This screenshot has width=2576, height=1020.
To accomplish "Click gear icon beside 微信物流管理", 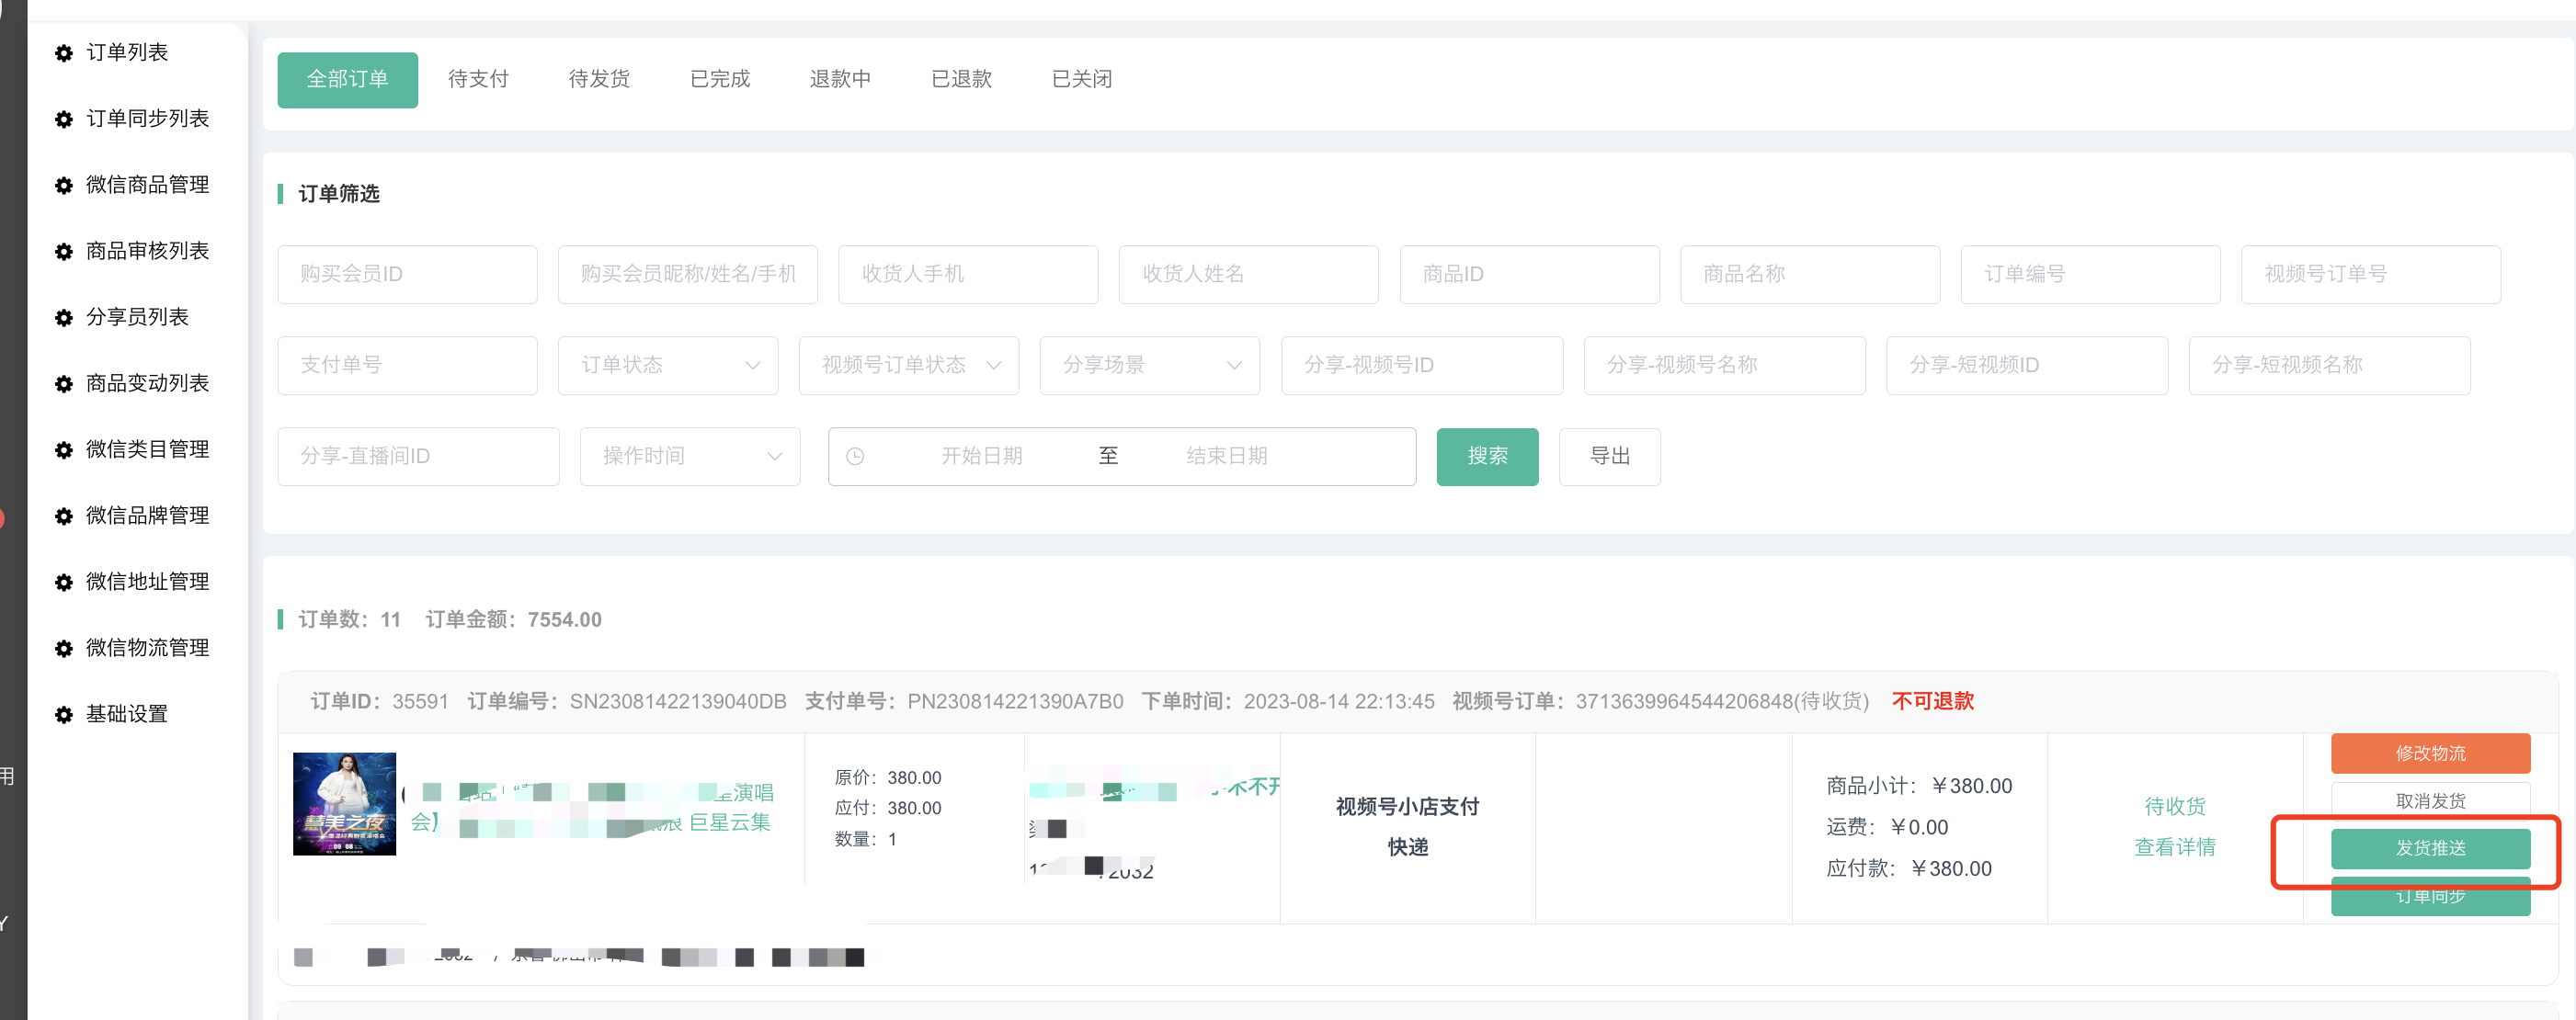I will tap(64, 648).
